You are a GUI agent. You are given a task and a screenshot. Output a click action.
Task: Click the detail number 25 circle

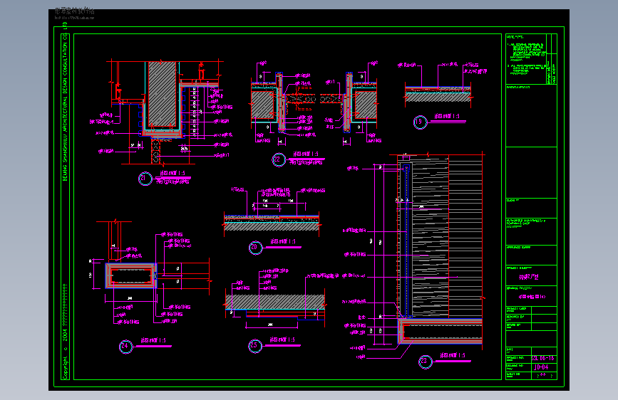point(255,346)
